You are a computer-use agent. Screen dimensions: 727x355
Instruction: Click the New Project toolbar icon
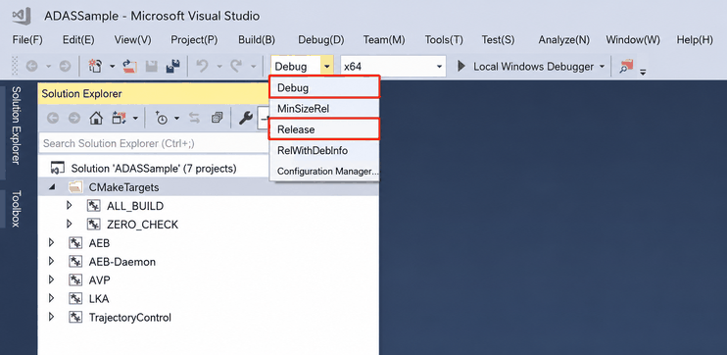pyautogui.click(x=95, y=67)
